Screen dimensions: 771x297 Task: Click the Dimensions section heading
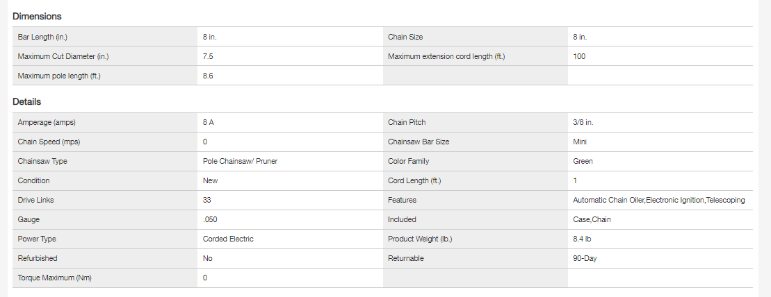[37, 16]
